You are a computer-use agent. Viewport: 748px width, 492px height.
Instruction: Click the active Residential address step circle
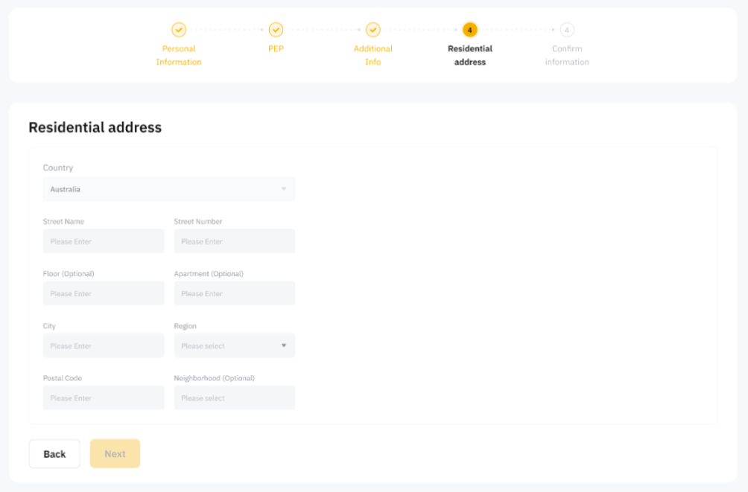469,30
